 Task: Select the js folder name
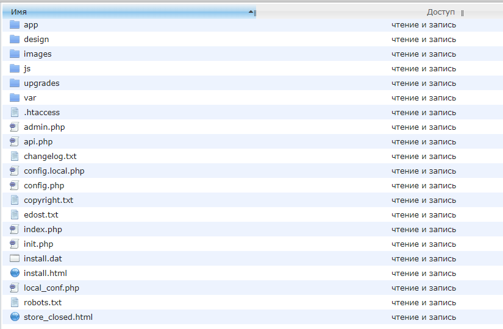click(x=27, y=69)
